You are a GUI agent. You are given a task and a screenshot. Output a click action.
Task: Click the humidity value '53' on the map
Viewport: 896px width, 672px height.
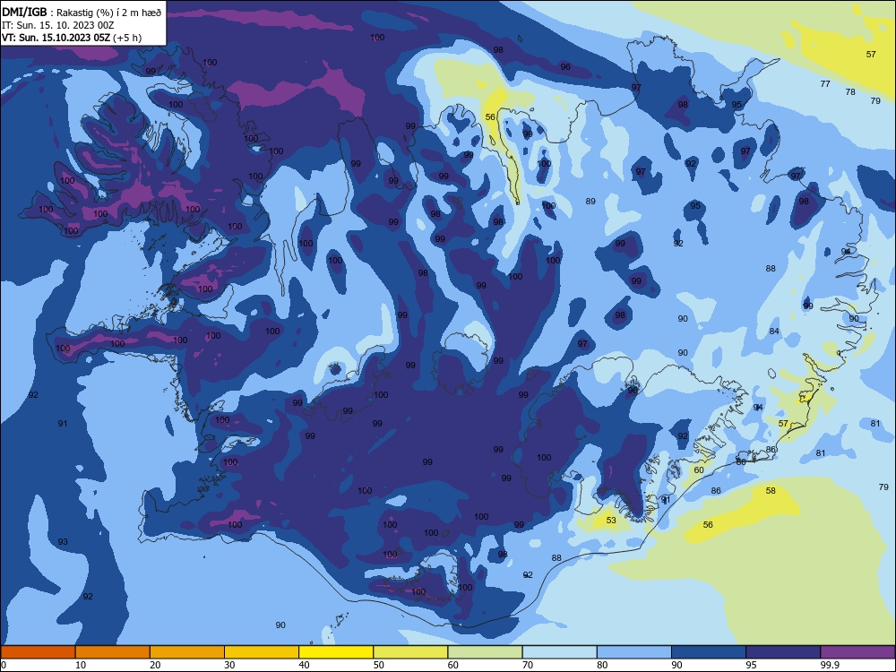(611, 520)
